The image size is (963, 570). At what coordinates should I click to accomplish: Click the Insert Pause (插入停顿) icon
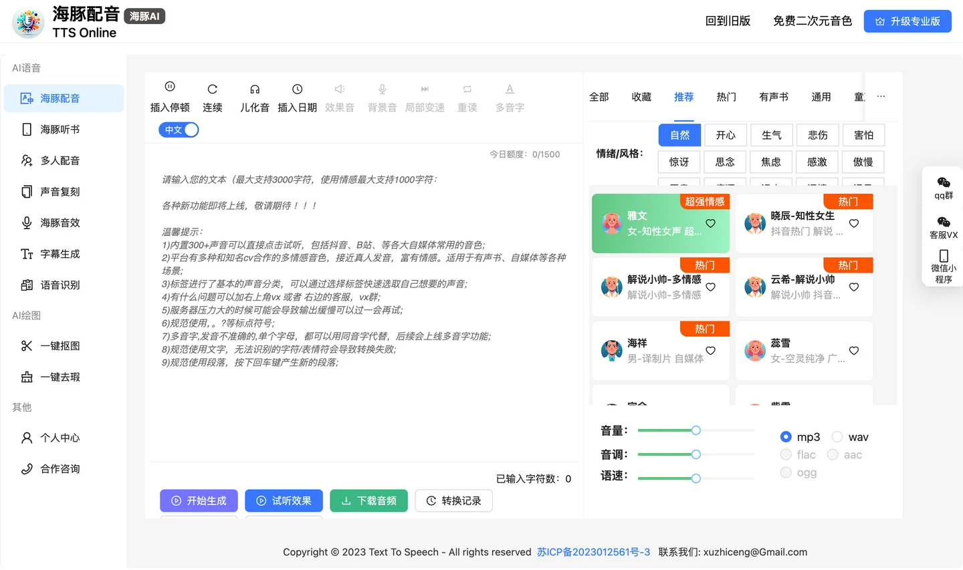(170, 87)
